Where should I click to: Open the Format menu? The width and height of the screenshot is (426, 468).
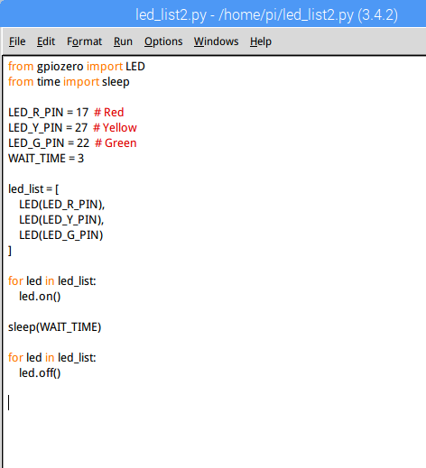tap(84, 41)
